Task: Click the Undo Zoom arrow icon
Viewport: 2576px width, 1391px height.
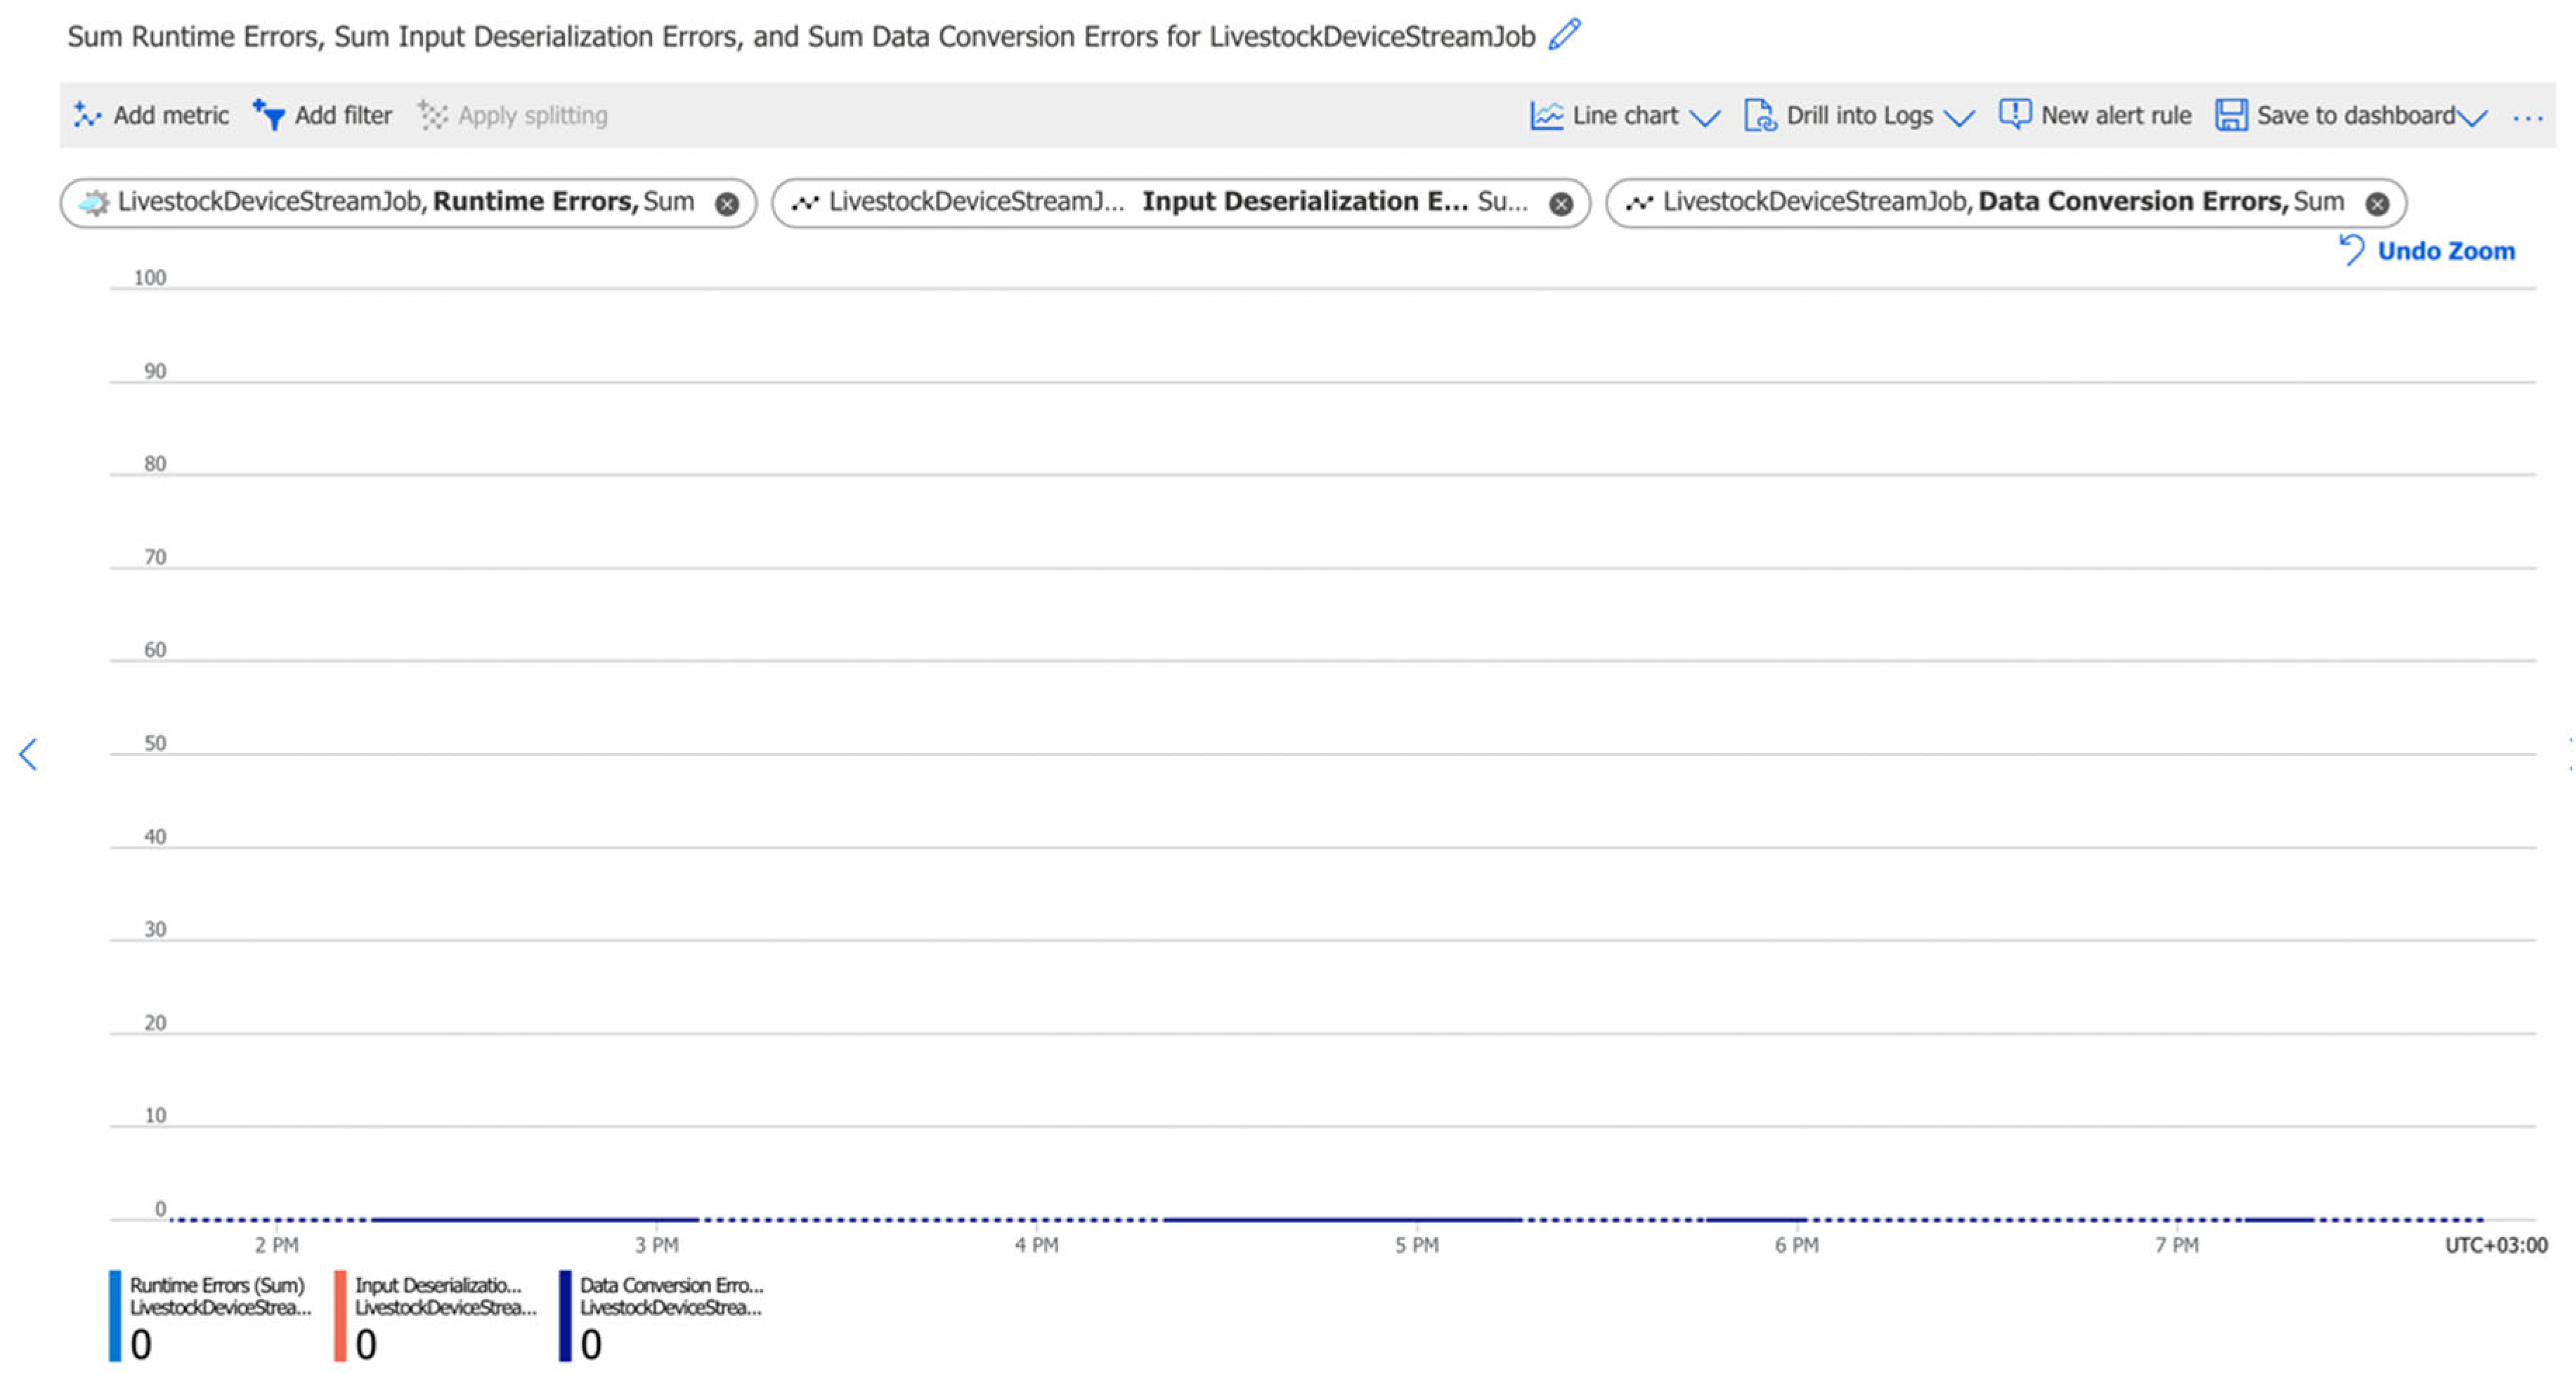Action: pos(2351,250)
